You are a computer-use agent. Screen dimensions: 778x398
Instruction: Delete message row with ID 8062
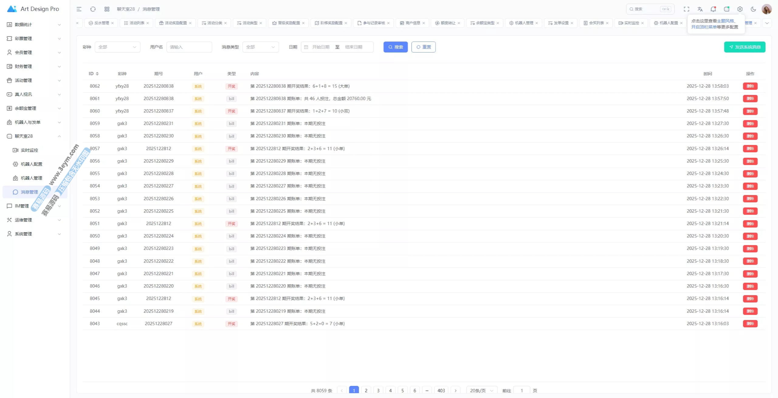pyautogui.click(x=750, y=86)
